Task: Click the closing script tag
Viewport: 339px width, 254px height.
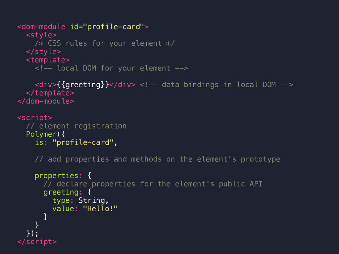Action: [37, 242]
